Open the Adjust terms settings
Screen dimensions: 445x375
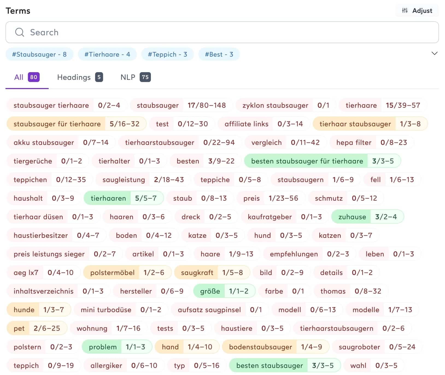pos(417,11)
